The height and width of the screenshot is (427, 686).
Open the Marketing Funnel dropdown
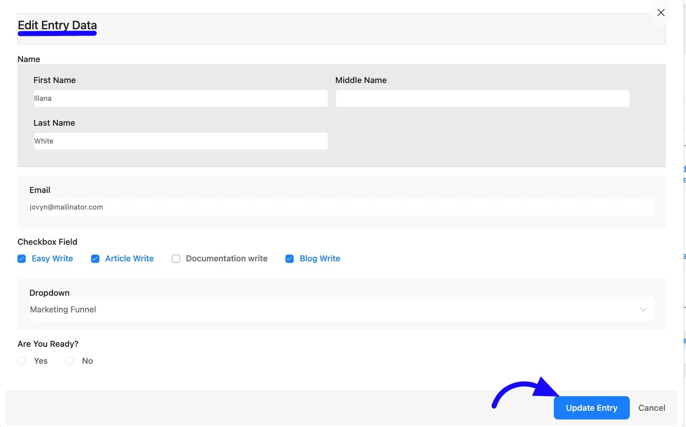[x=342, y=310]
